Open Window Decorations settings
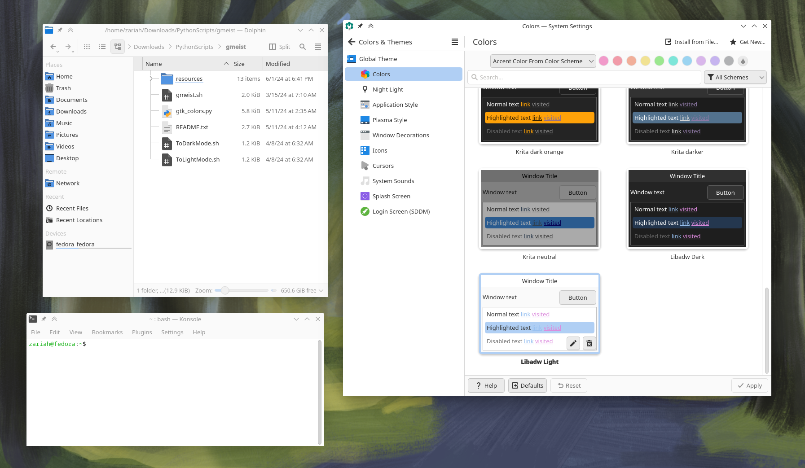Screen dimensions: 805x468 [404, 135]
